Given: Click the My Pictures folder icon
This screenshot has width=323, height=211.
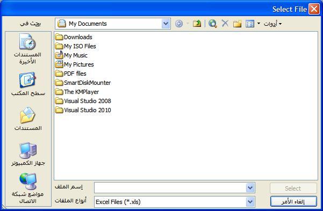Looking at the screenshot, I should point(59,64).
